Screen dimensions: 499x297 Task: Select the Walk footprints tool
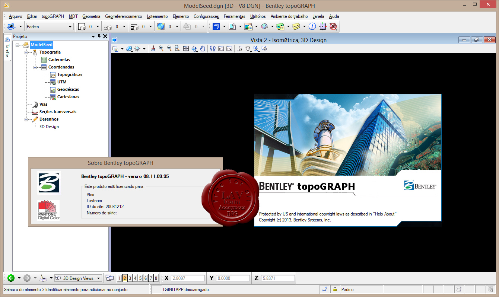tap(213, 49)
